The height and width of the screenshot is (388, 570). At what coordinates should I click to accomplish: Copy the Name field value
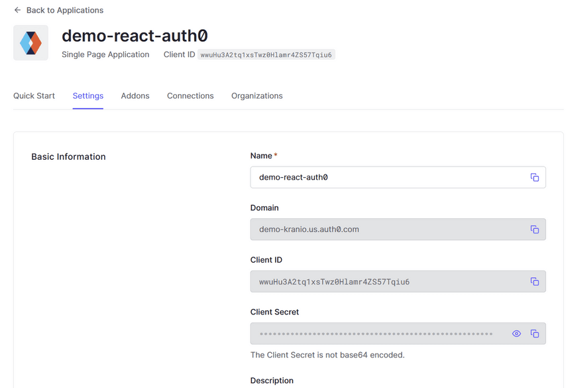coord(534,177)
